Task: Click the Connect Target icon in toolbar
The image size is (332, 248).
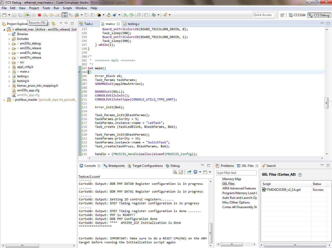Action: coord(71,15)
